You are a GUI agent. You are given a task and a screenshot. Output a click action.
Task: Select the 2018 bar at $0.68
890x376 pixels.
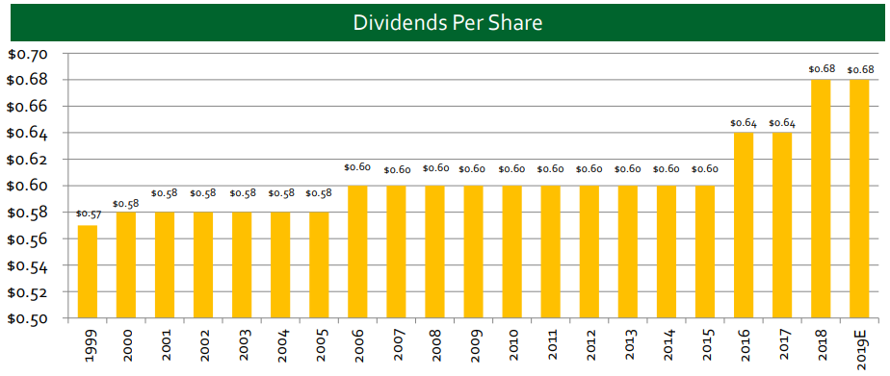821,199
